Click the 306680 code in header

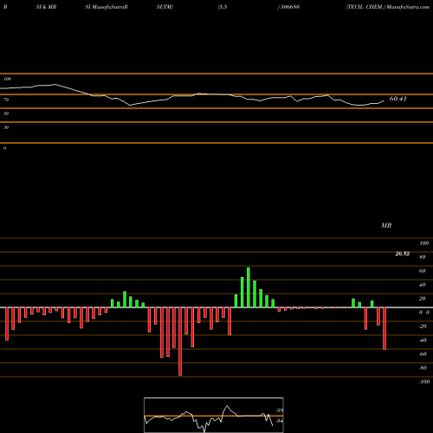[x=290, y=7]
